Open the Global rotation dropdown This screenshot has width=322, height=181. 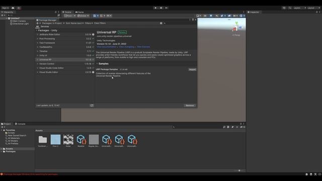pyautogui.click(x=83, y=16)
